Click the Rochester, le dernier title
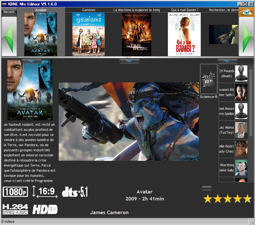 [224, 10]
